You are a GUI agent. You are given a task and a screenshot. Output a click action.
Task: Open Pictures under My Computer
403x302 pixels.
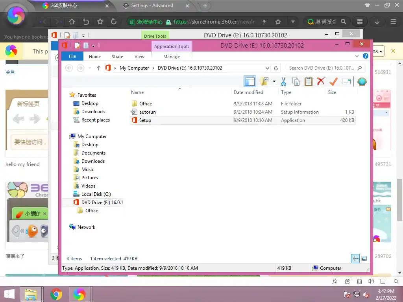pyautogui.click(x=89, y=177)
